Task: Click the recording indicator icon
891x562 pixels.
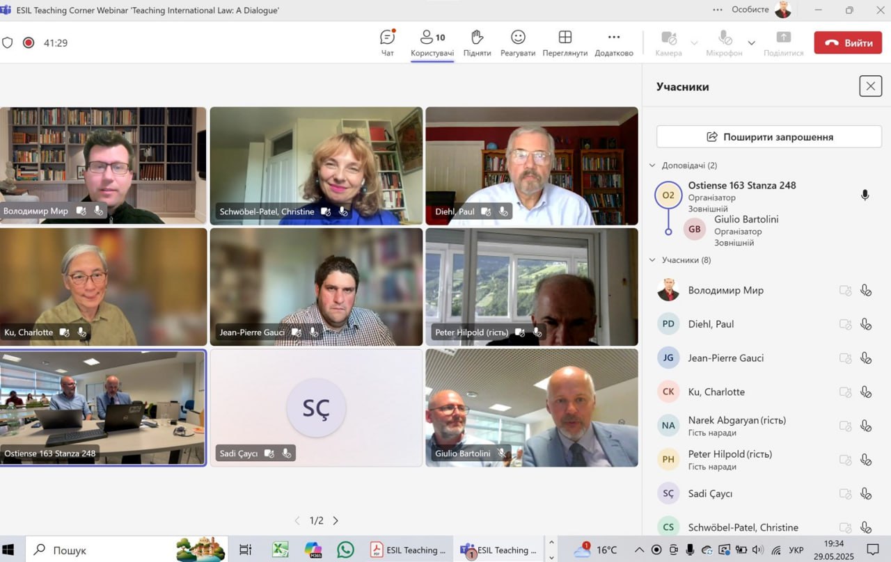Action: click(x=29, y=42)
